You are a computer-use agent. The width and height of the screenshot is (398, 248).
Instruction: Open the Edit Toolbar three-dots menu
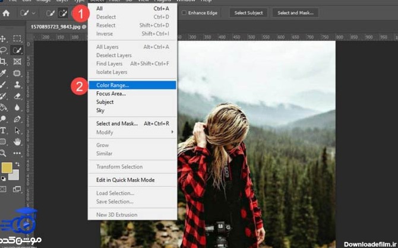point(17,153)
